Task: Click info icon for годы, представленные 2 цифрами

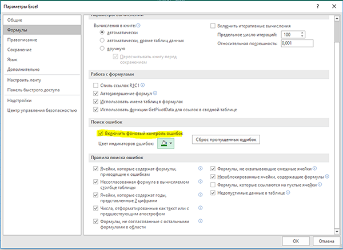Action: 201,195
